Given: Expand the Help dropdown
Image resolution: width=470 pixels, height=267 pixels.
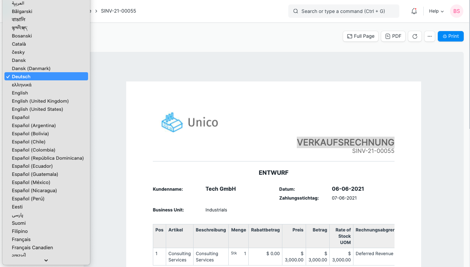Looking at the screenshot, I should click(x=436, y=11).
